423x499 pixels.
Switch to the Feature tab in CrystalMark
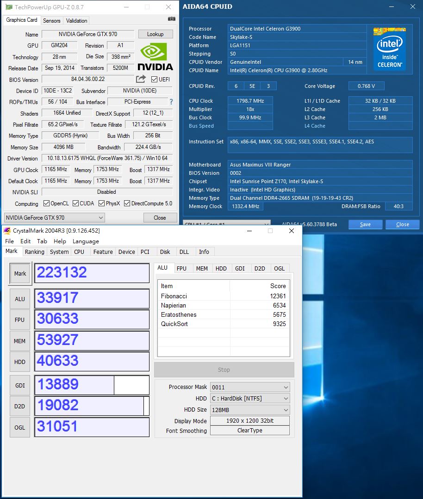[x=103, y=252]
